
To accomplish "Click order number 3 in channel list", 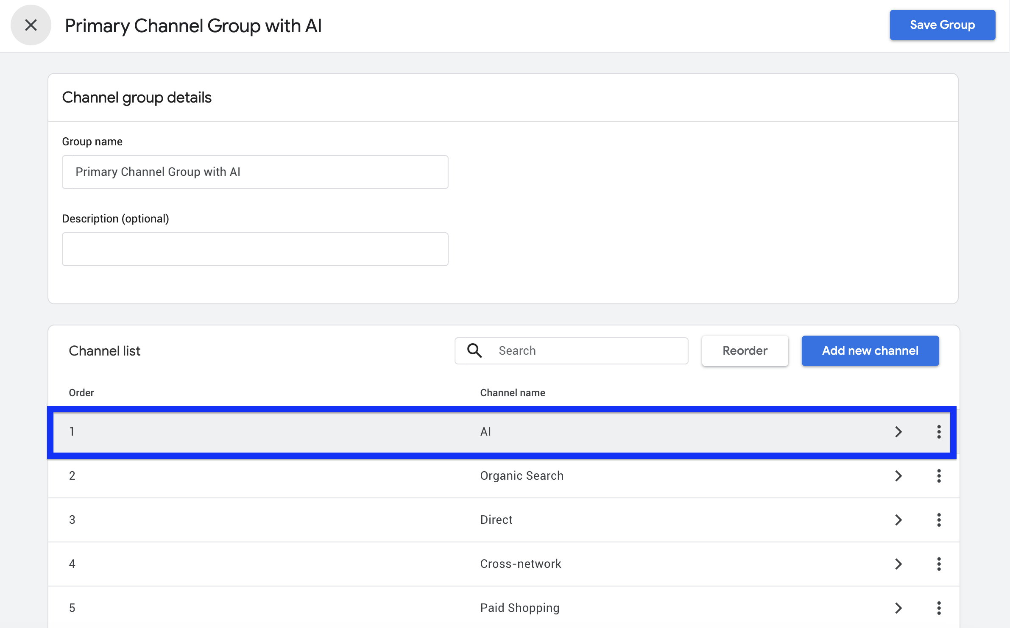I will tap(72, 520).
